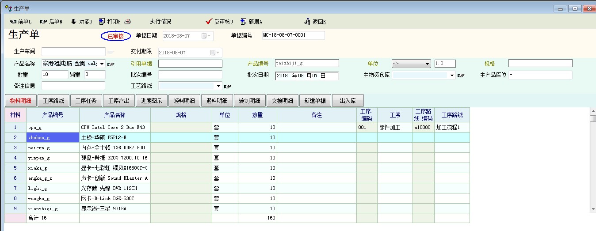Screen dimensions: 596x231
Task: Expand the 主物资仓库 warehouse dropdown
Action: coord(452,76)
